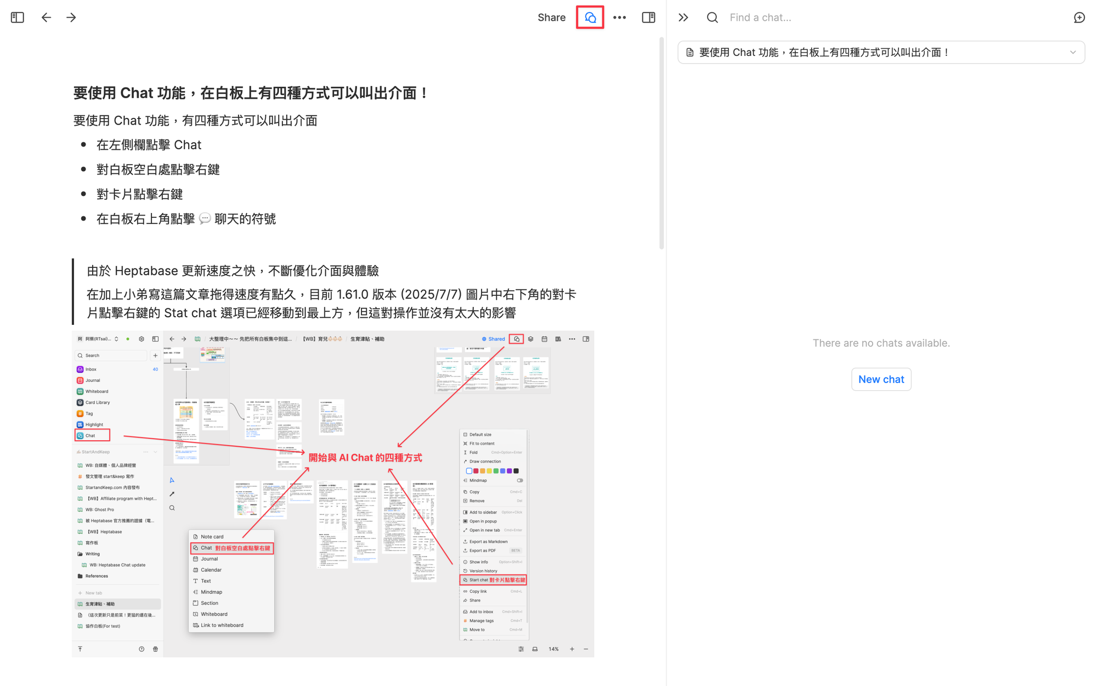Toggle the left sidebar panel icon
1097x686 pixels.
click(x=18, y=18)
